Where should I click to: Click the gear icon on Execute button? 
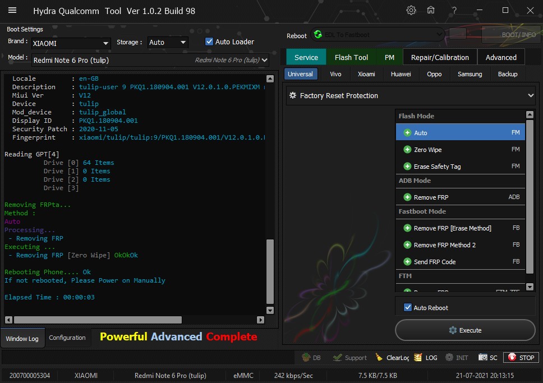click(453, 330)
